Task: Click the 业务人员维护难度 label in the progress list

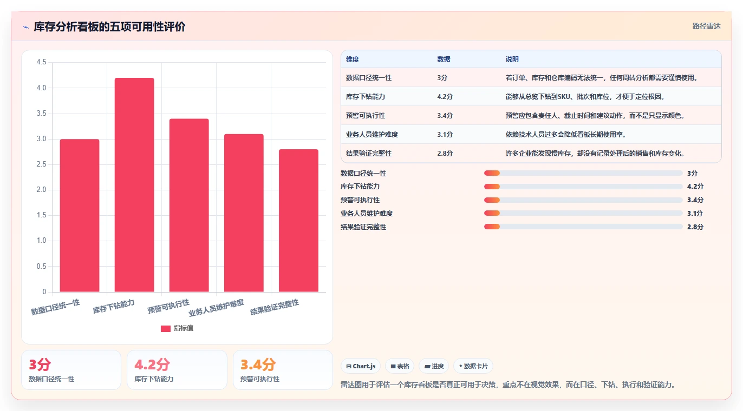Action: [x=367, y=214]
